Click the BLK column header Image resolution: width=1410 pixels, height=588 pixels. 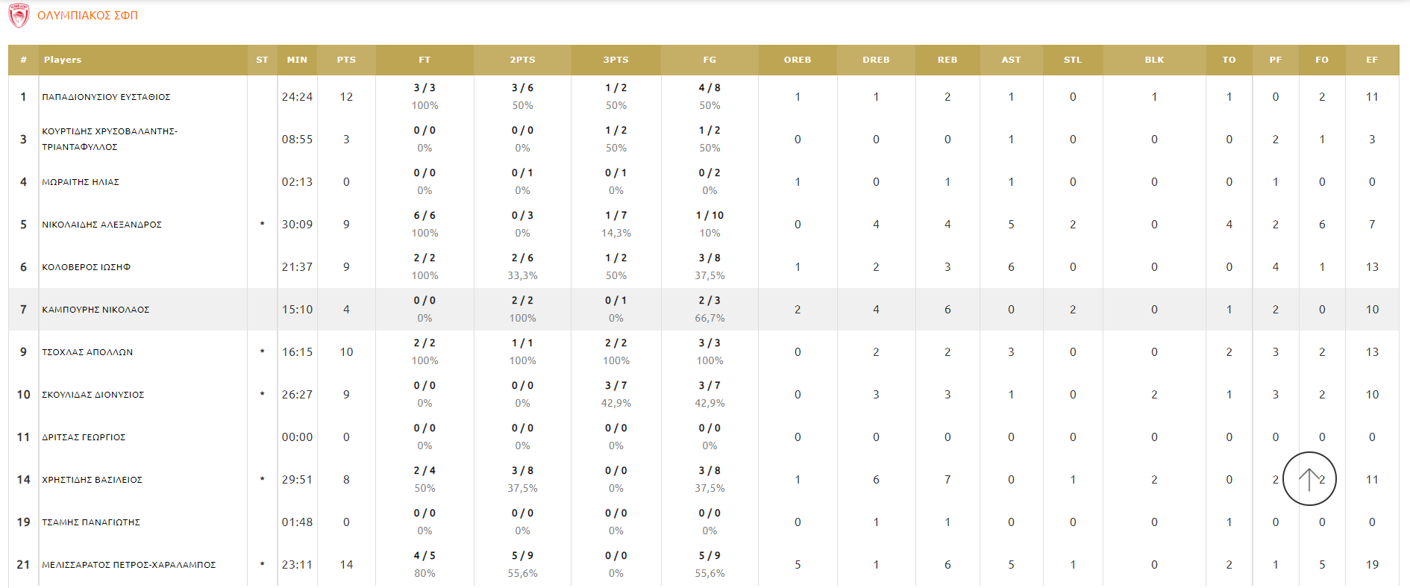pos(1154,60)
